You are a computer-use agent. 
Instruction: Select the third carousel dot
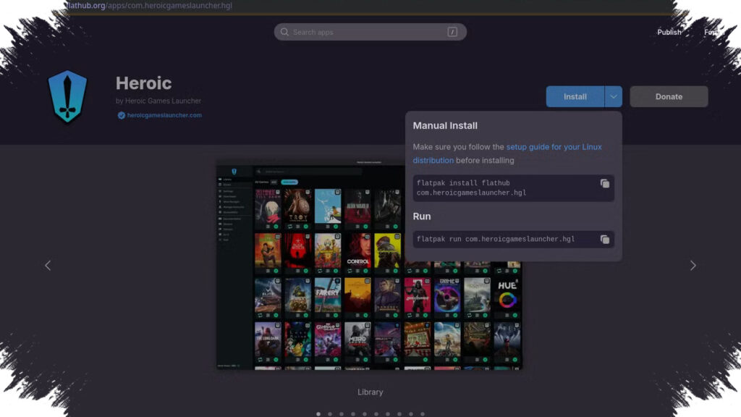(x=342, y=414)
